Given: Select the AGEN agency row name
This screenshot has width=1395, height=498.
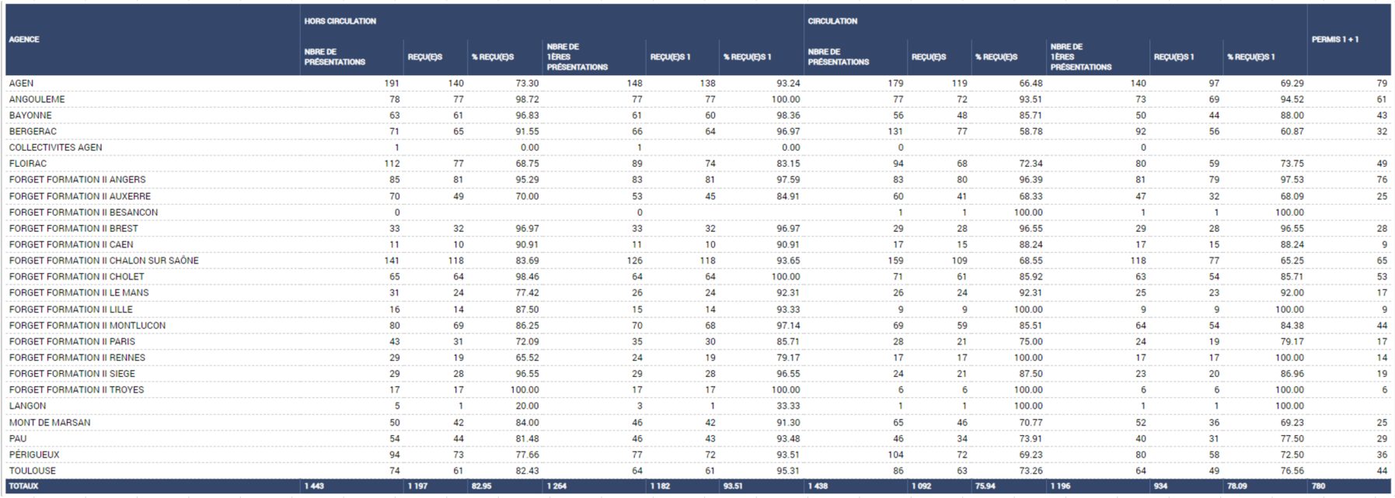Looking at the screenshot, I should [x=22, y=83].
